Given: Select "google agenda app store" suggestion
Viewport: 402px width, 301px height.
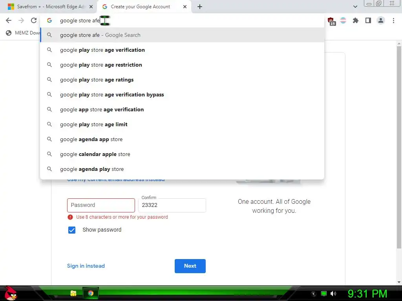Looking at the screenshot, I should coord(182,139).
